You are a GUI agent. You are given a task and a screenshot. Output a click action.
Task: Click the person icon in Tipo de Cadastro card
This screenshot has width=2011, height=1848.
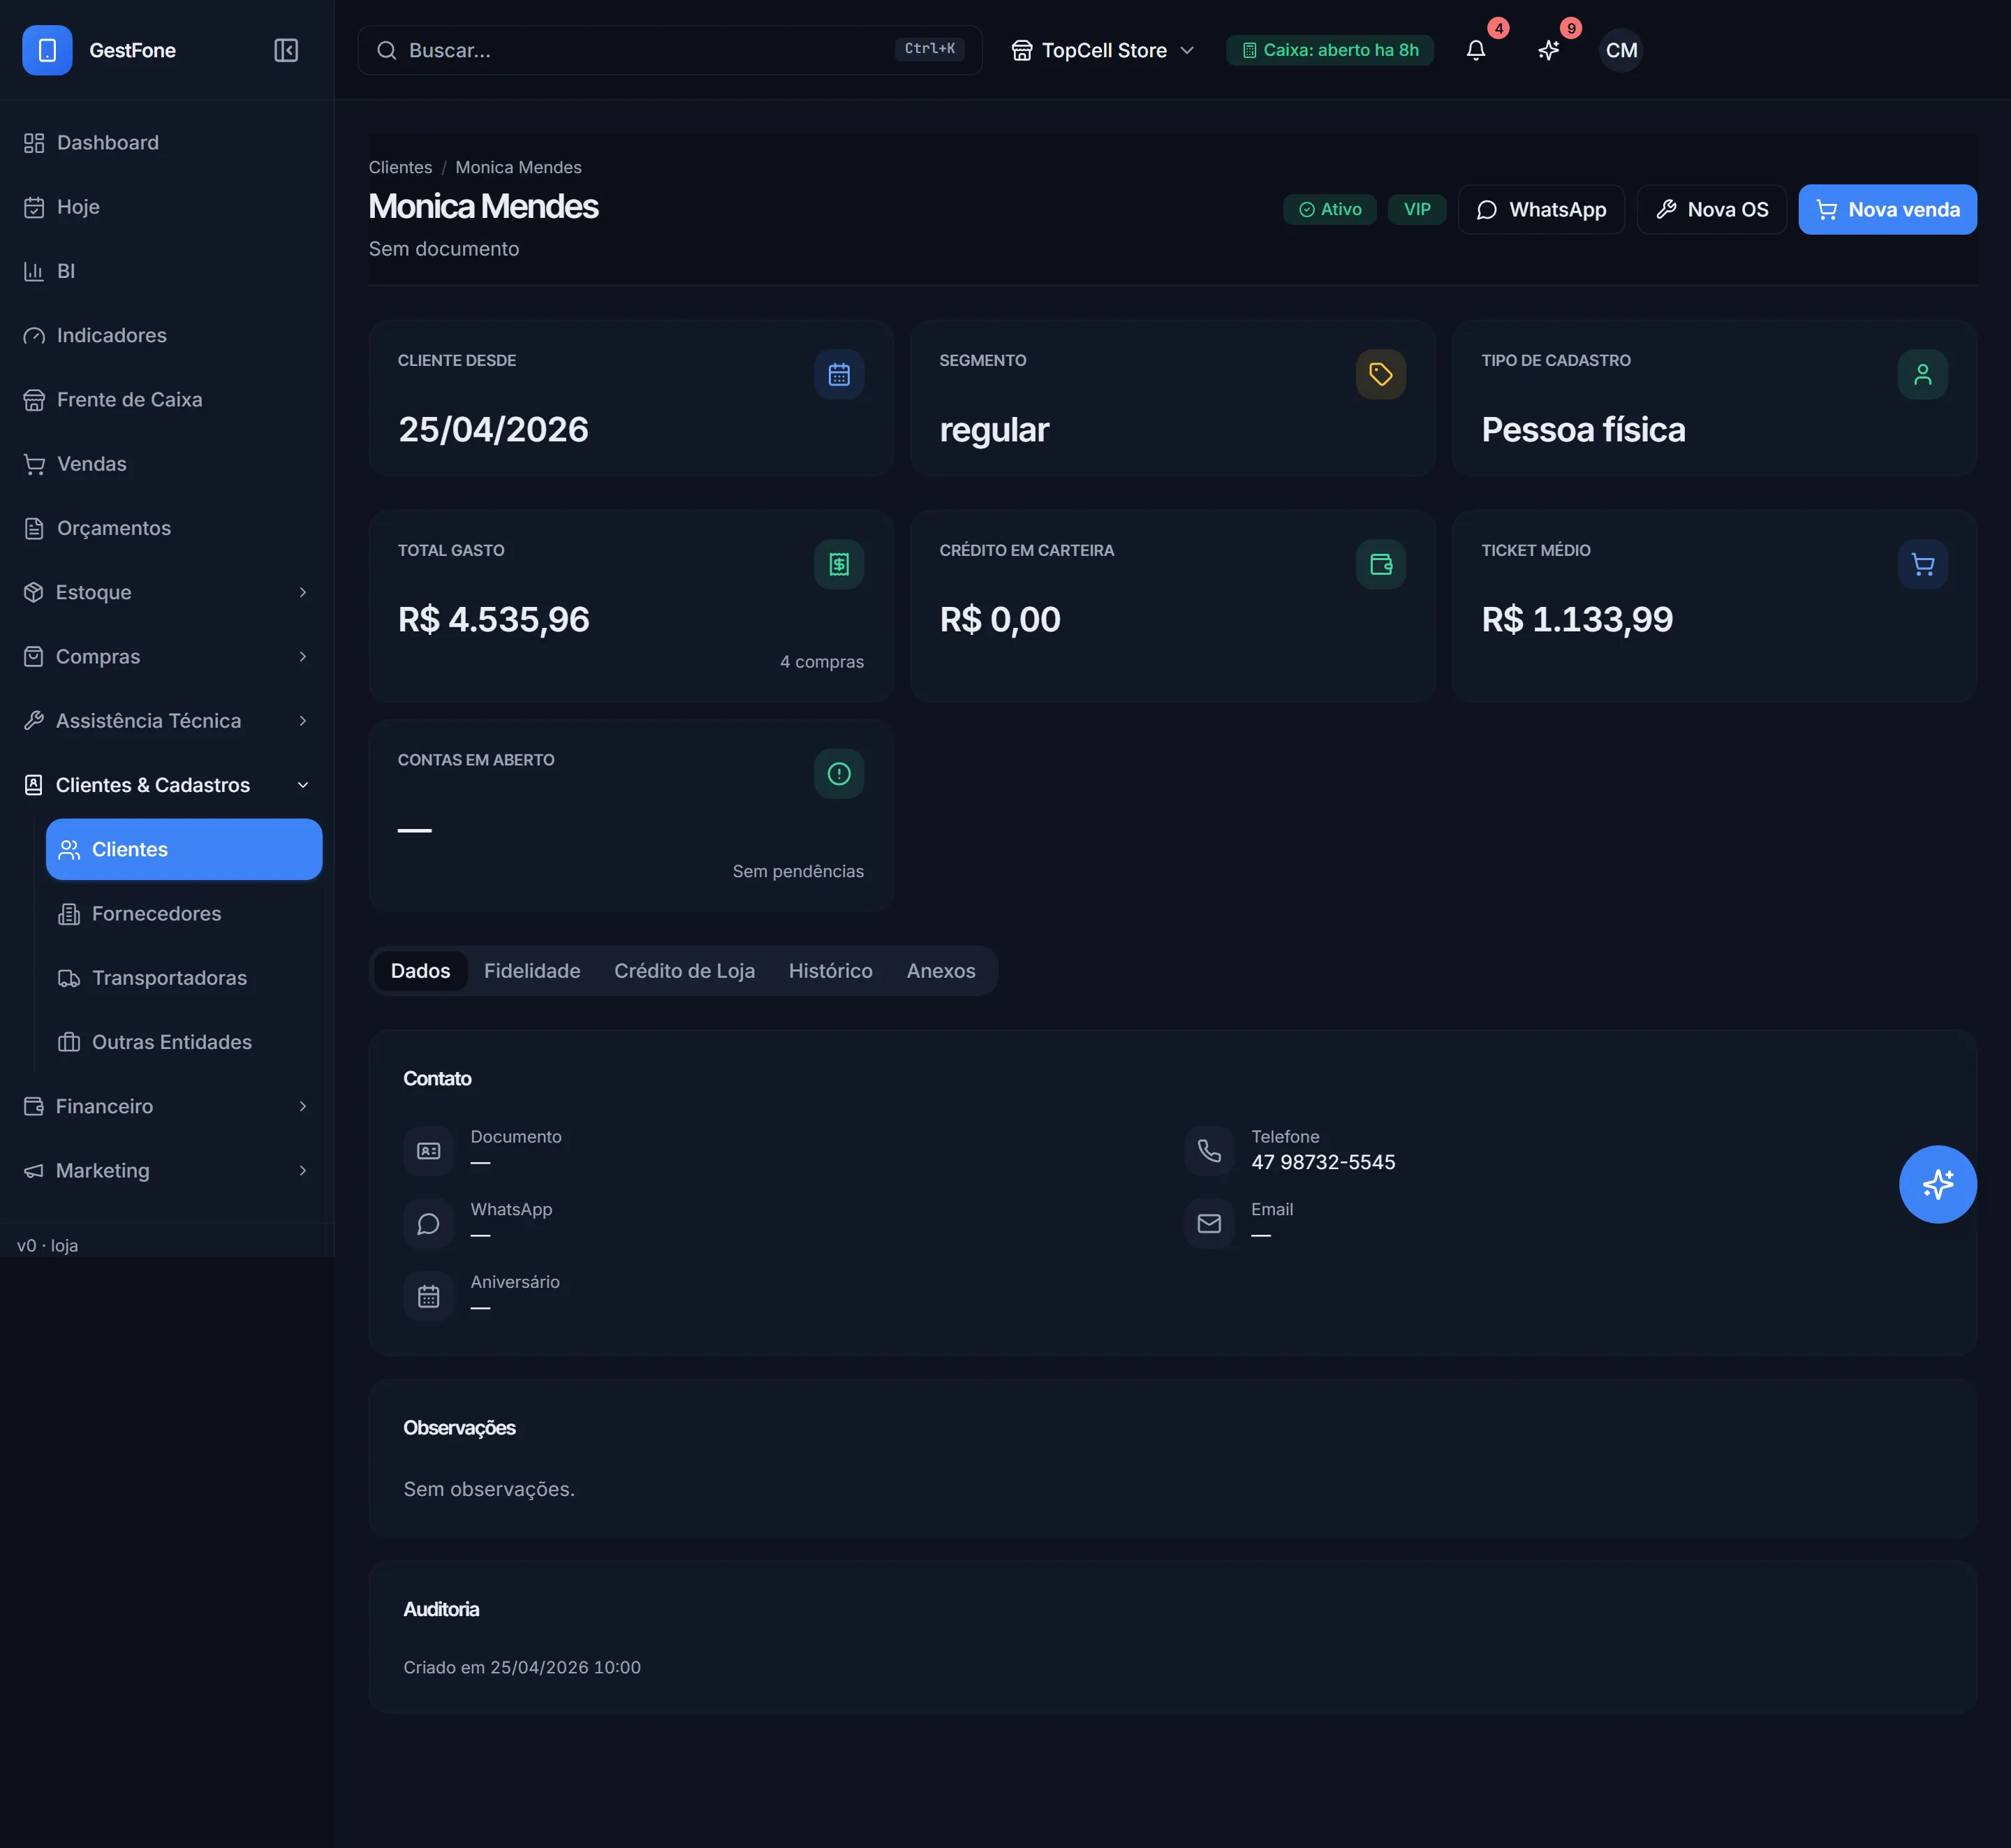[x=1922, y=374]
